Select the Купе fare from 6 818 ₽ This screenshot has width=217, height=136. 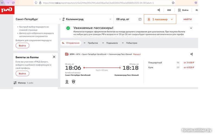(x=171, y=67)
